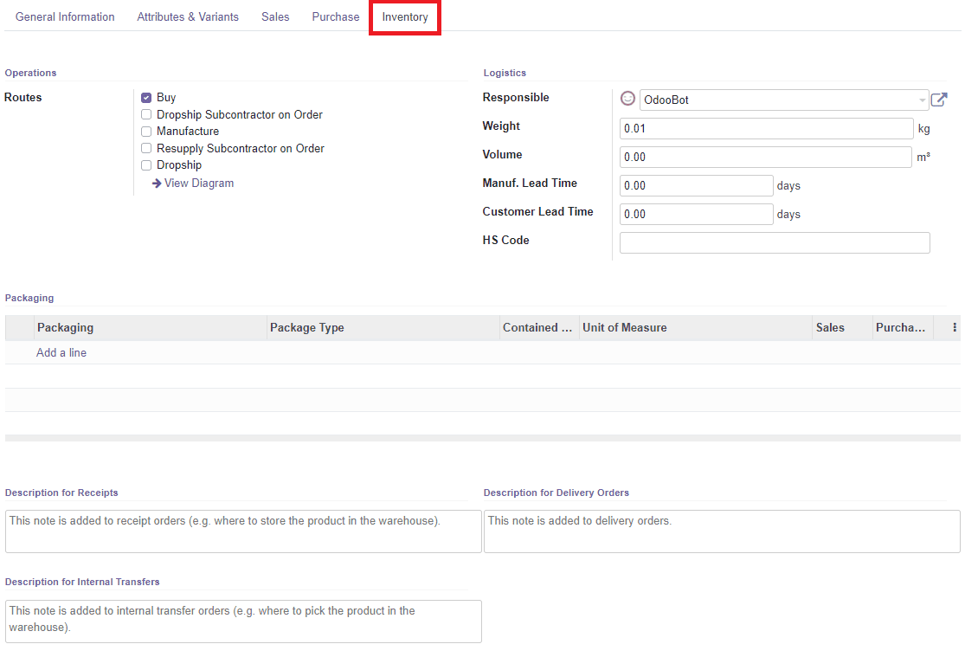Go to the Sales tab
This screenshot has height=657, width=965.
(x=275, y=16)
